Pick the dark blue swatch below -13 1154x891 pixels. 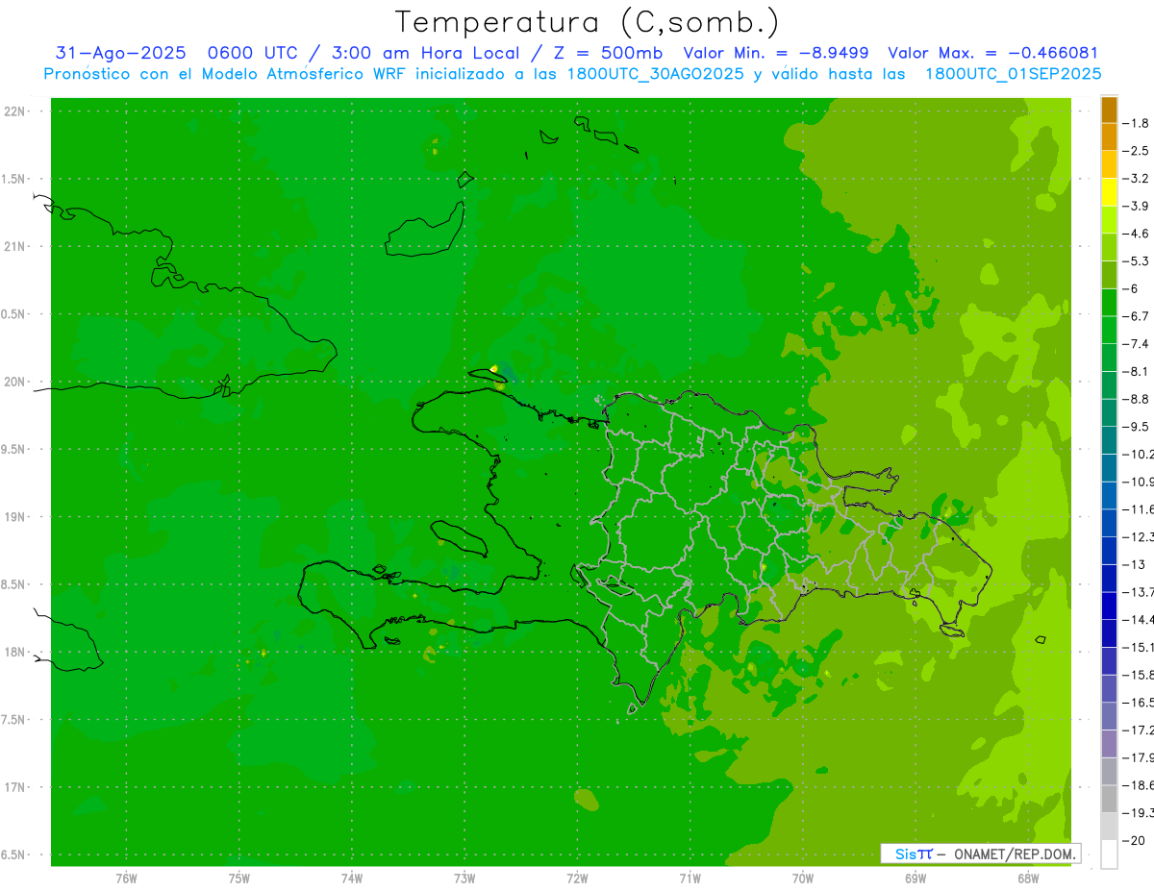[x=1109, y=578]
